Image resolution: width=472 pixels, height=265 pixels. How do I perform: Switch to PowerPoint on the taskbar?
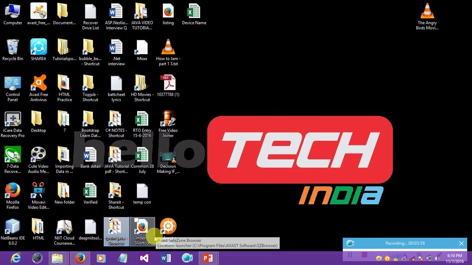(208, 258)
